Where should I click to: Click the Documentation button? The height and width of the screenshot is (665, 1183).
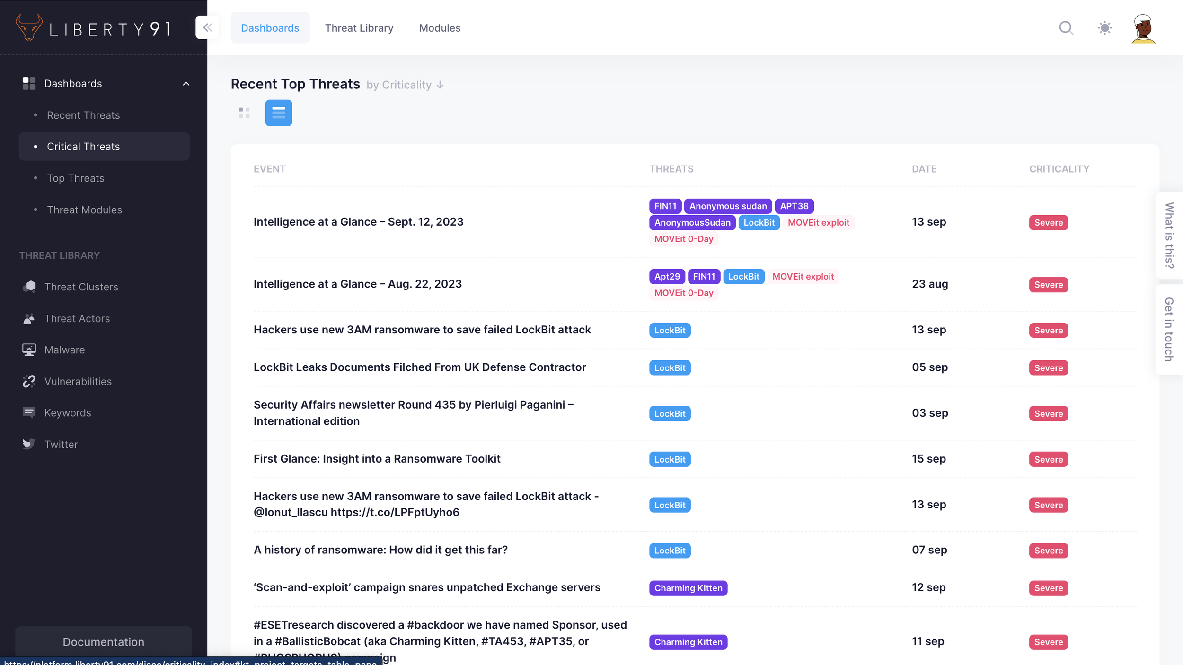(103, 642)
